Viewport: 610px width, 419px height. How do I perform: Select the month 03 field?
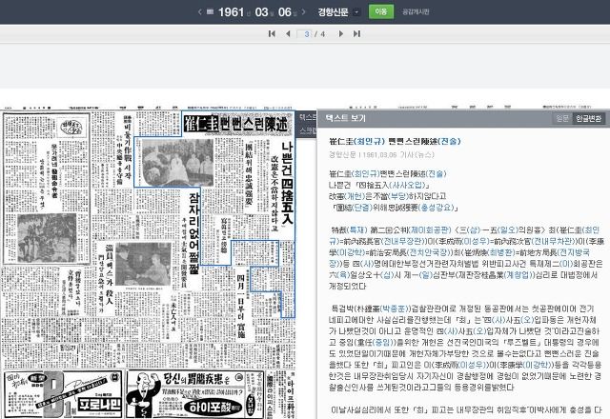tap(261, 12)
